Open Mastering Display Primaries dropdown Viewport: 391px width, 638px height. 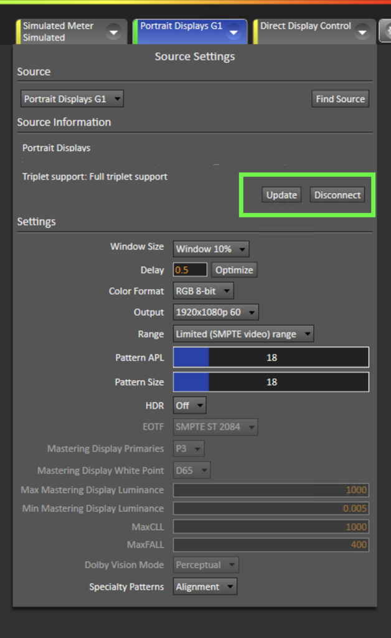189,449
